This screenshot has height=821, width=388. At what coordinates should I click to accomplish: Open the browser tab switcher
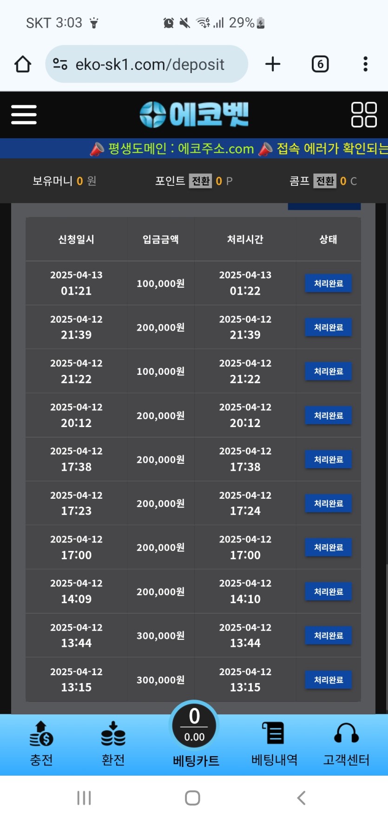tap(320, 64)
